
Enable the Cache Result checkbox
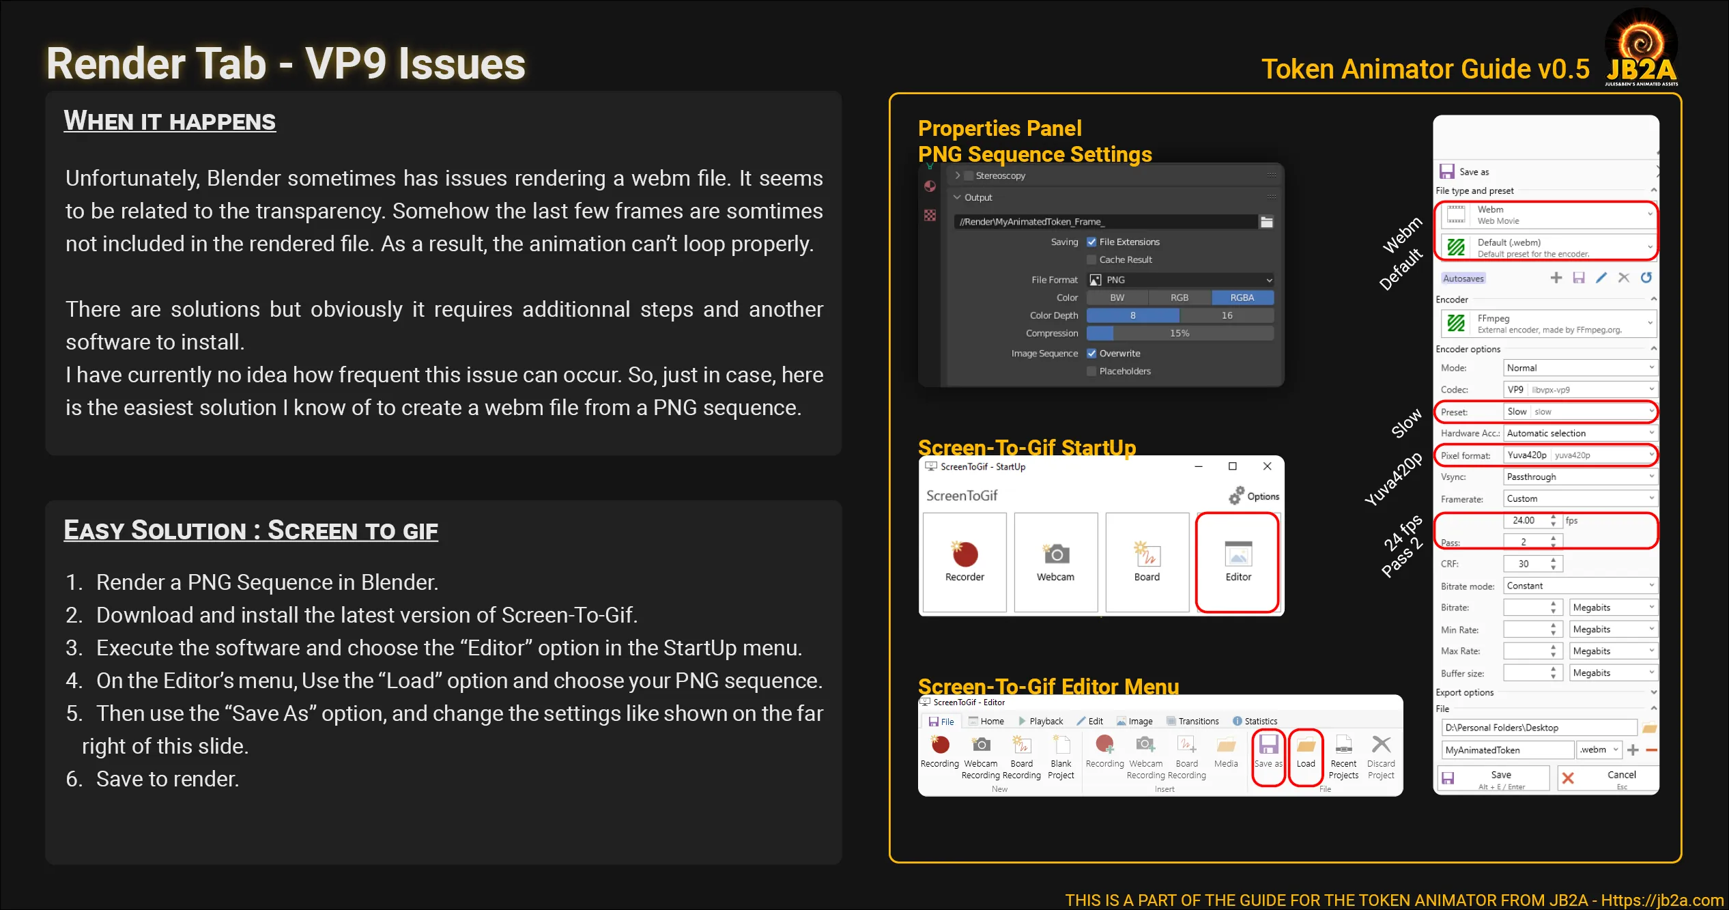pos(1091,260)
